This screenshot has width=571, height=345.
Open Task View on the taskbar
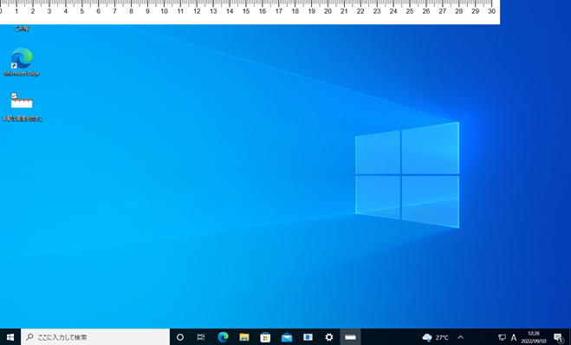(201, 337)
